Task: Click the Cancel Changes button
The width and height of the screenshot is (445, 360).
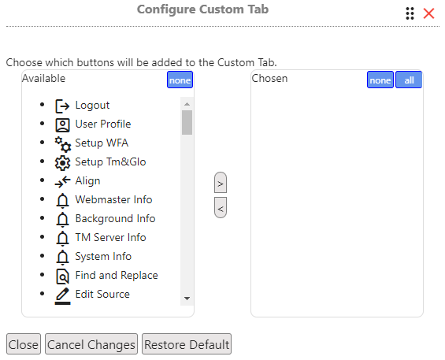Action: pyautogui.click(x=91, y=344)
